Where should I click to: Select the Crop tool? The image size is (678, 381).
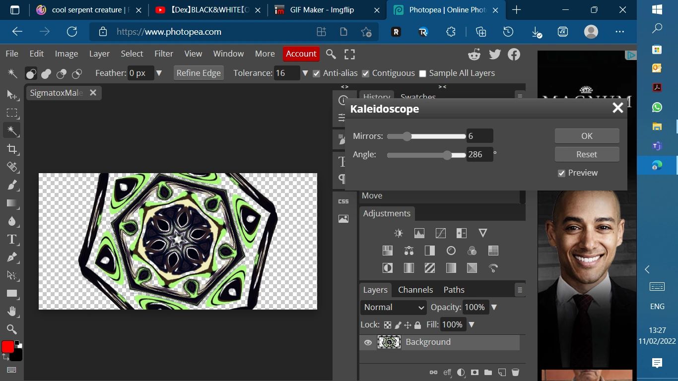pos(12,149)
